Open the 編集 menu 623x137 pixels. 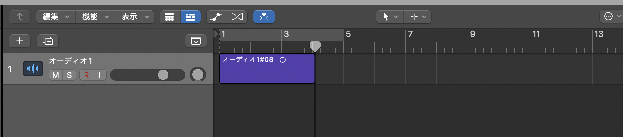tap(56, 17)
